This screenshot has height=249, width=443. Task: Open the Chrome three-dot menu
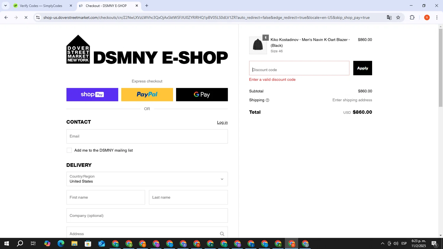coord(437,18)
